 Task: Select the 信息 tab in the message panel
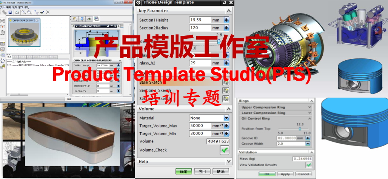9,57
